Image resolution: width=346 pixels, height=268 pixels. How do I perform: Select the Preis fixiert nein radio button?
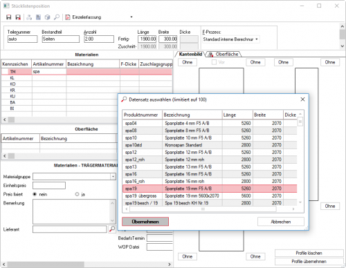pyautogui.click(x=35, y=194)
